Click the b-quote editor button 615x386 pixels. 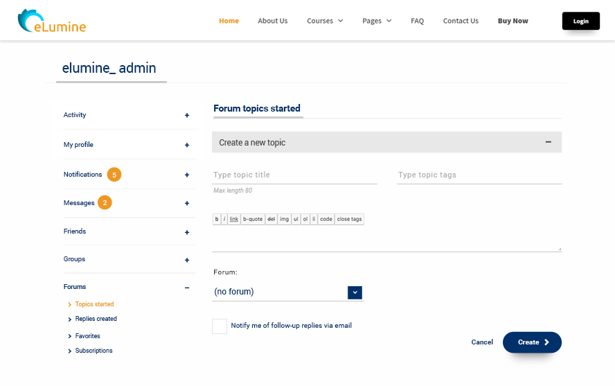(253, 219)
